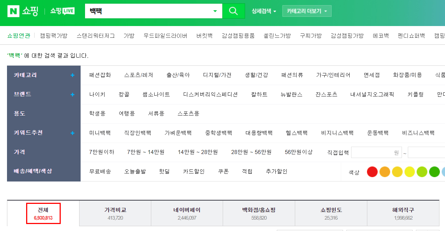The height and width of the screenshot is (231, 445).
Task: Apply the 핫딜 filter
Action: 164,172
